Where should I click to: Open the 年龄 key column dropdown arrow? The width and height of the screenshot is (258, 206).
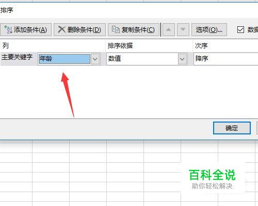[x=95, y=59]
